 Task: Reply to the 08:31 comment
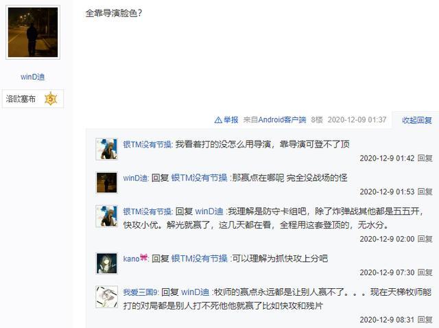pos(425,320)
